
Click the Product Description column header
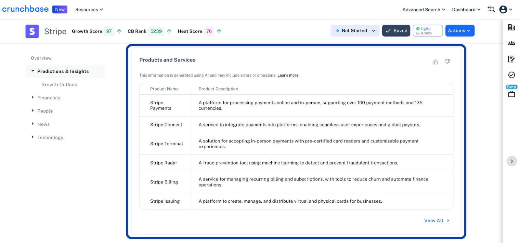pos(218,89)
